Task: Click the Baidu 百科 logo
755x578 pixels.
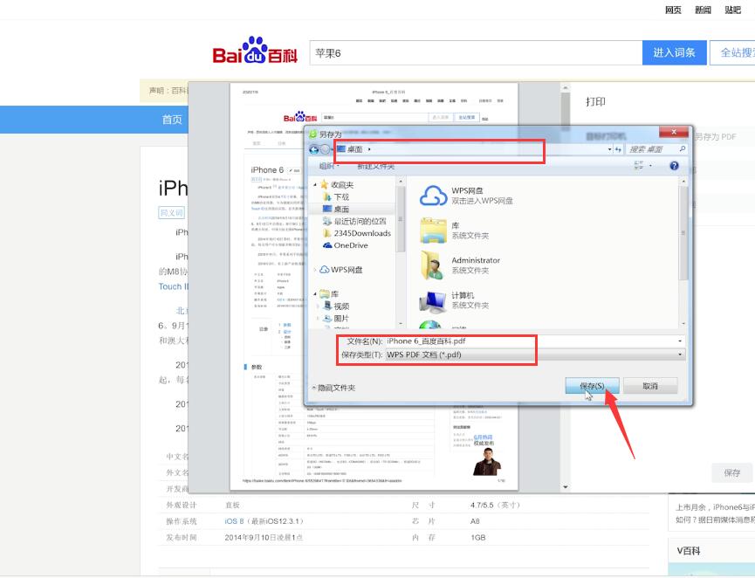Action: (255, 51)
